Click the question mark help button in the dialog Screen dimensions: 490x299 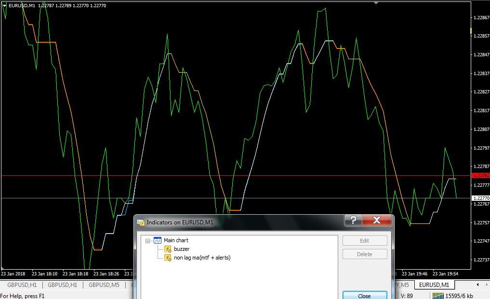pos(353,220)
